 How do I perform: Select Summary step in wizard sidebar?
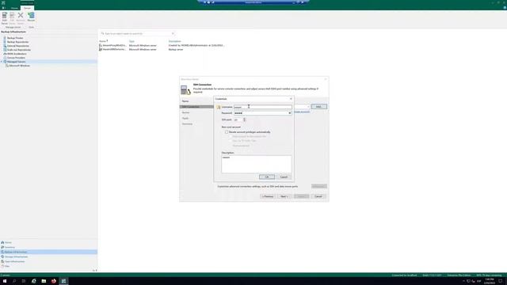[x=187, y=123]
